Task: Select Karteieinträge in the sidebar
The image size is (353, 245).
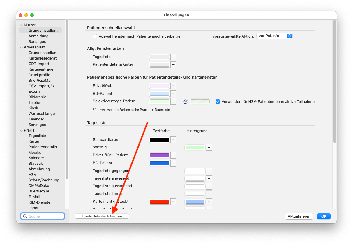Action: pyautogui.click(x=41, y=69)
